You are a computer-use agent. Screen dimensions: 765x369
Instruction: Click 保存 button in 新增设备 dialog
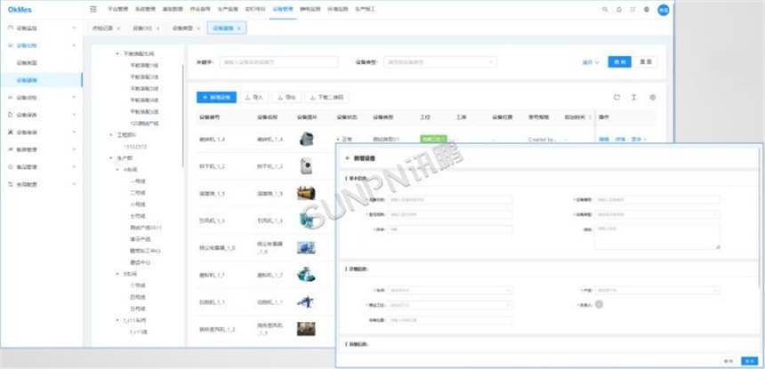pos(749,361)
